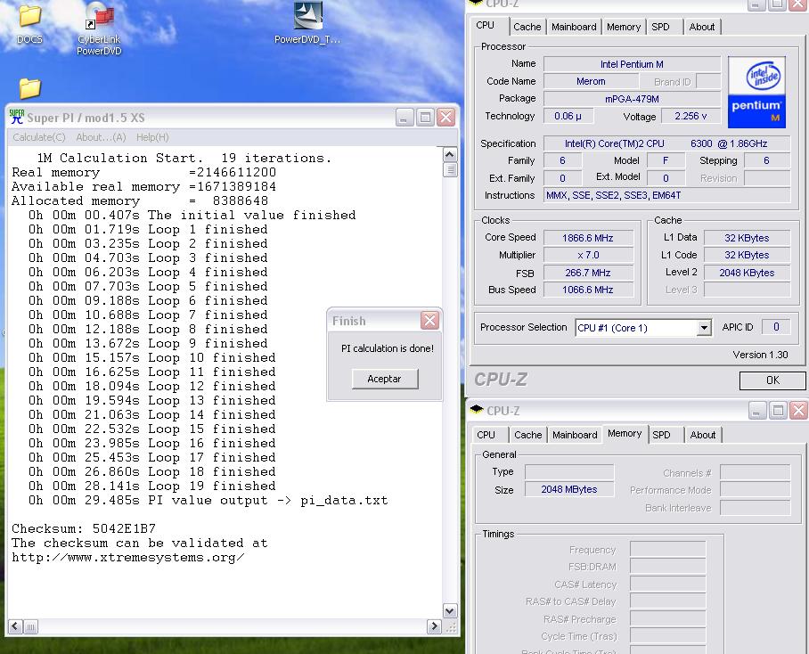This screenshot has height=654, width=809.
Task: Maximize the Super PI window
Action: coord(425,117)
